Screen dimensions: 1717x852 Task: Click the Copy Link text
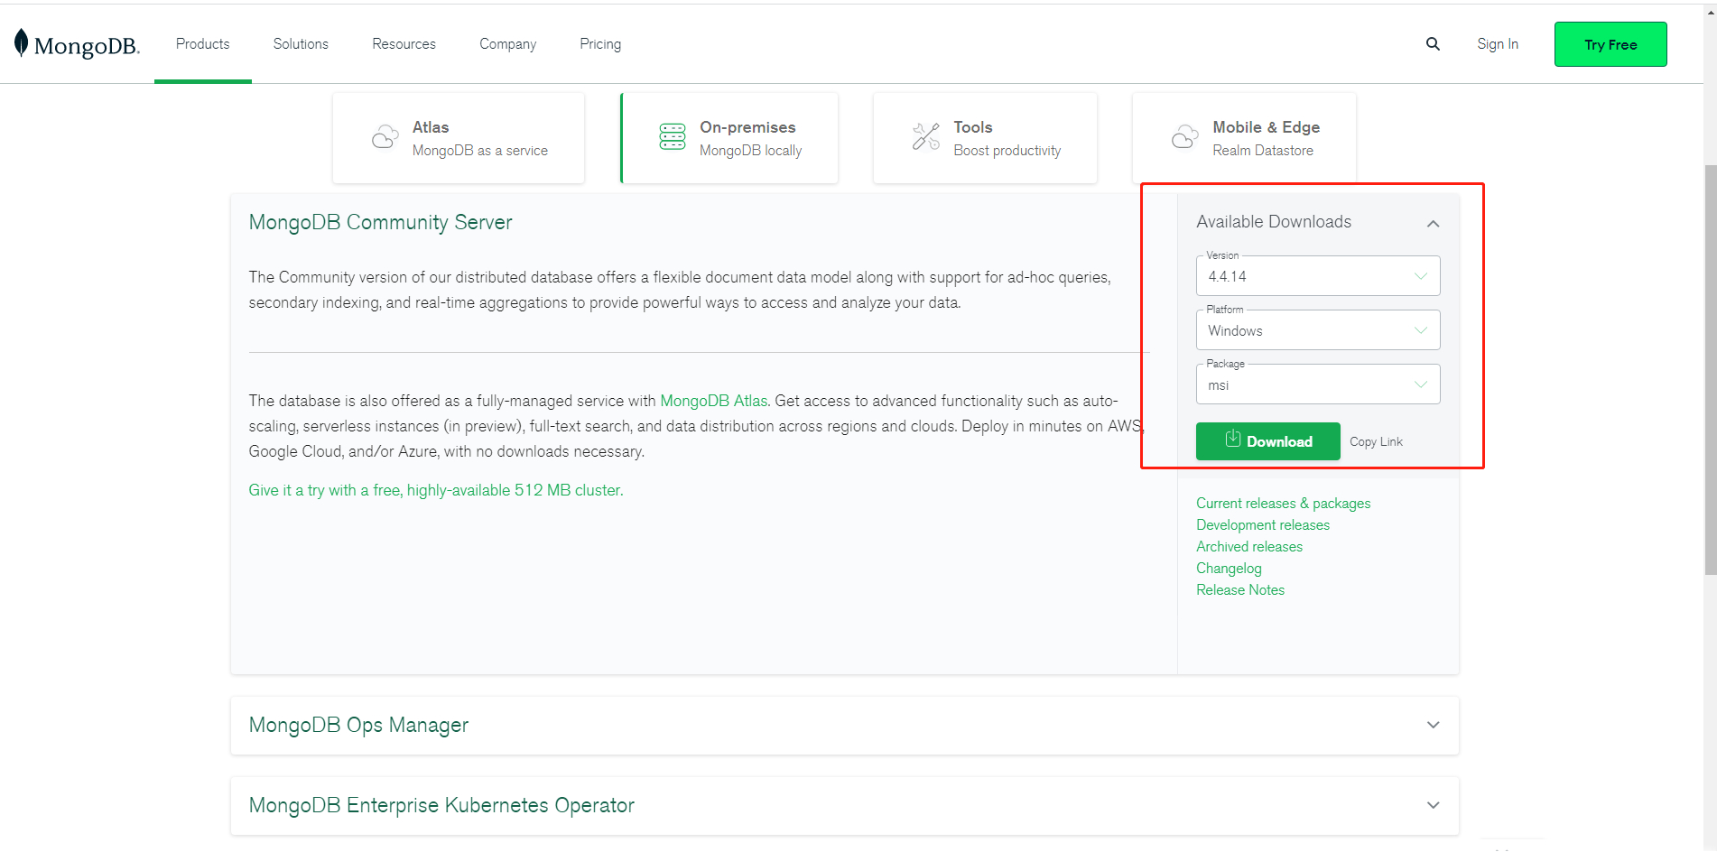coord(1376,441)
